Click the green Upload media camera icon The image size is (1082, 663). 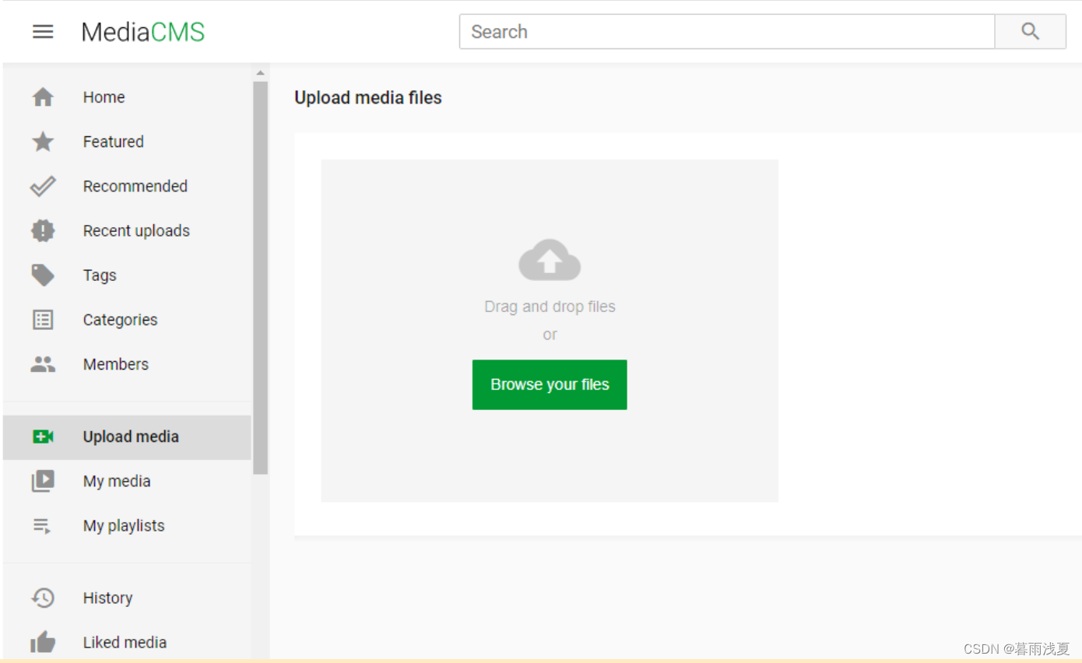tap(43, 437)
